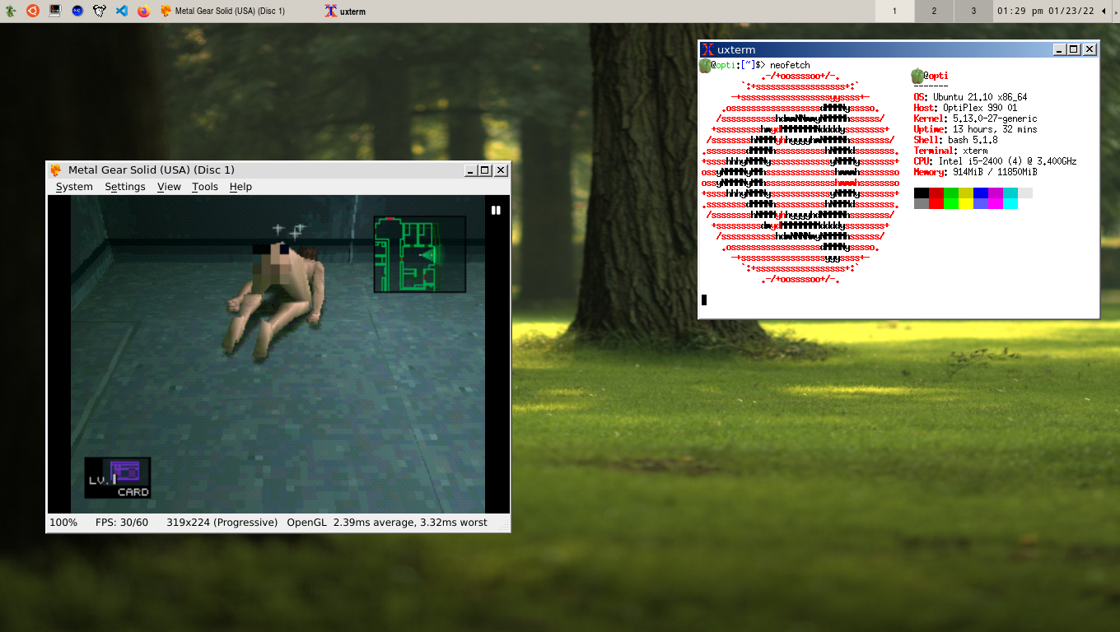Click the Uptime: 13 hours line
The height and width of the screenshot is (632, 1120).
click(x=975, y=129)
